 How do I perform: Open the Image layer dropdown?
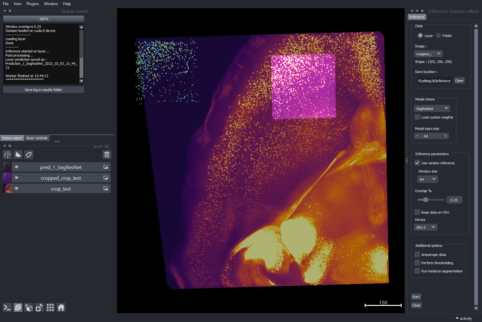tap(428, 54)
